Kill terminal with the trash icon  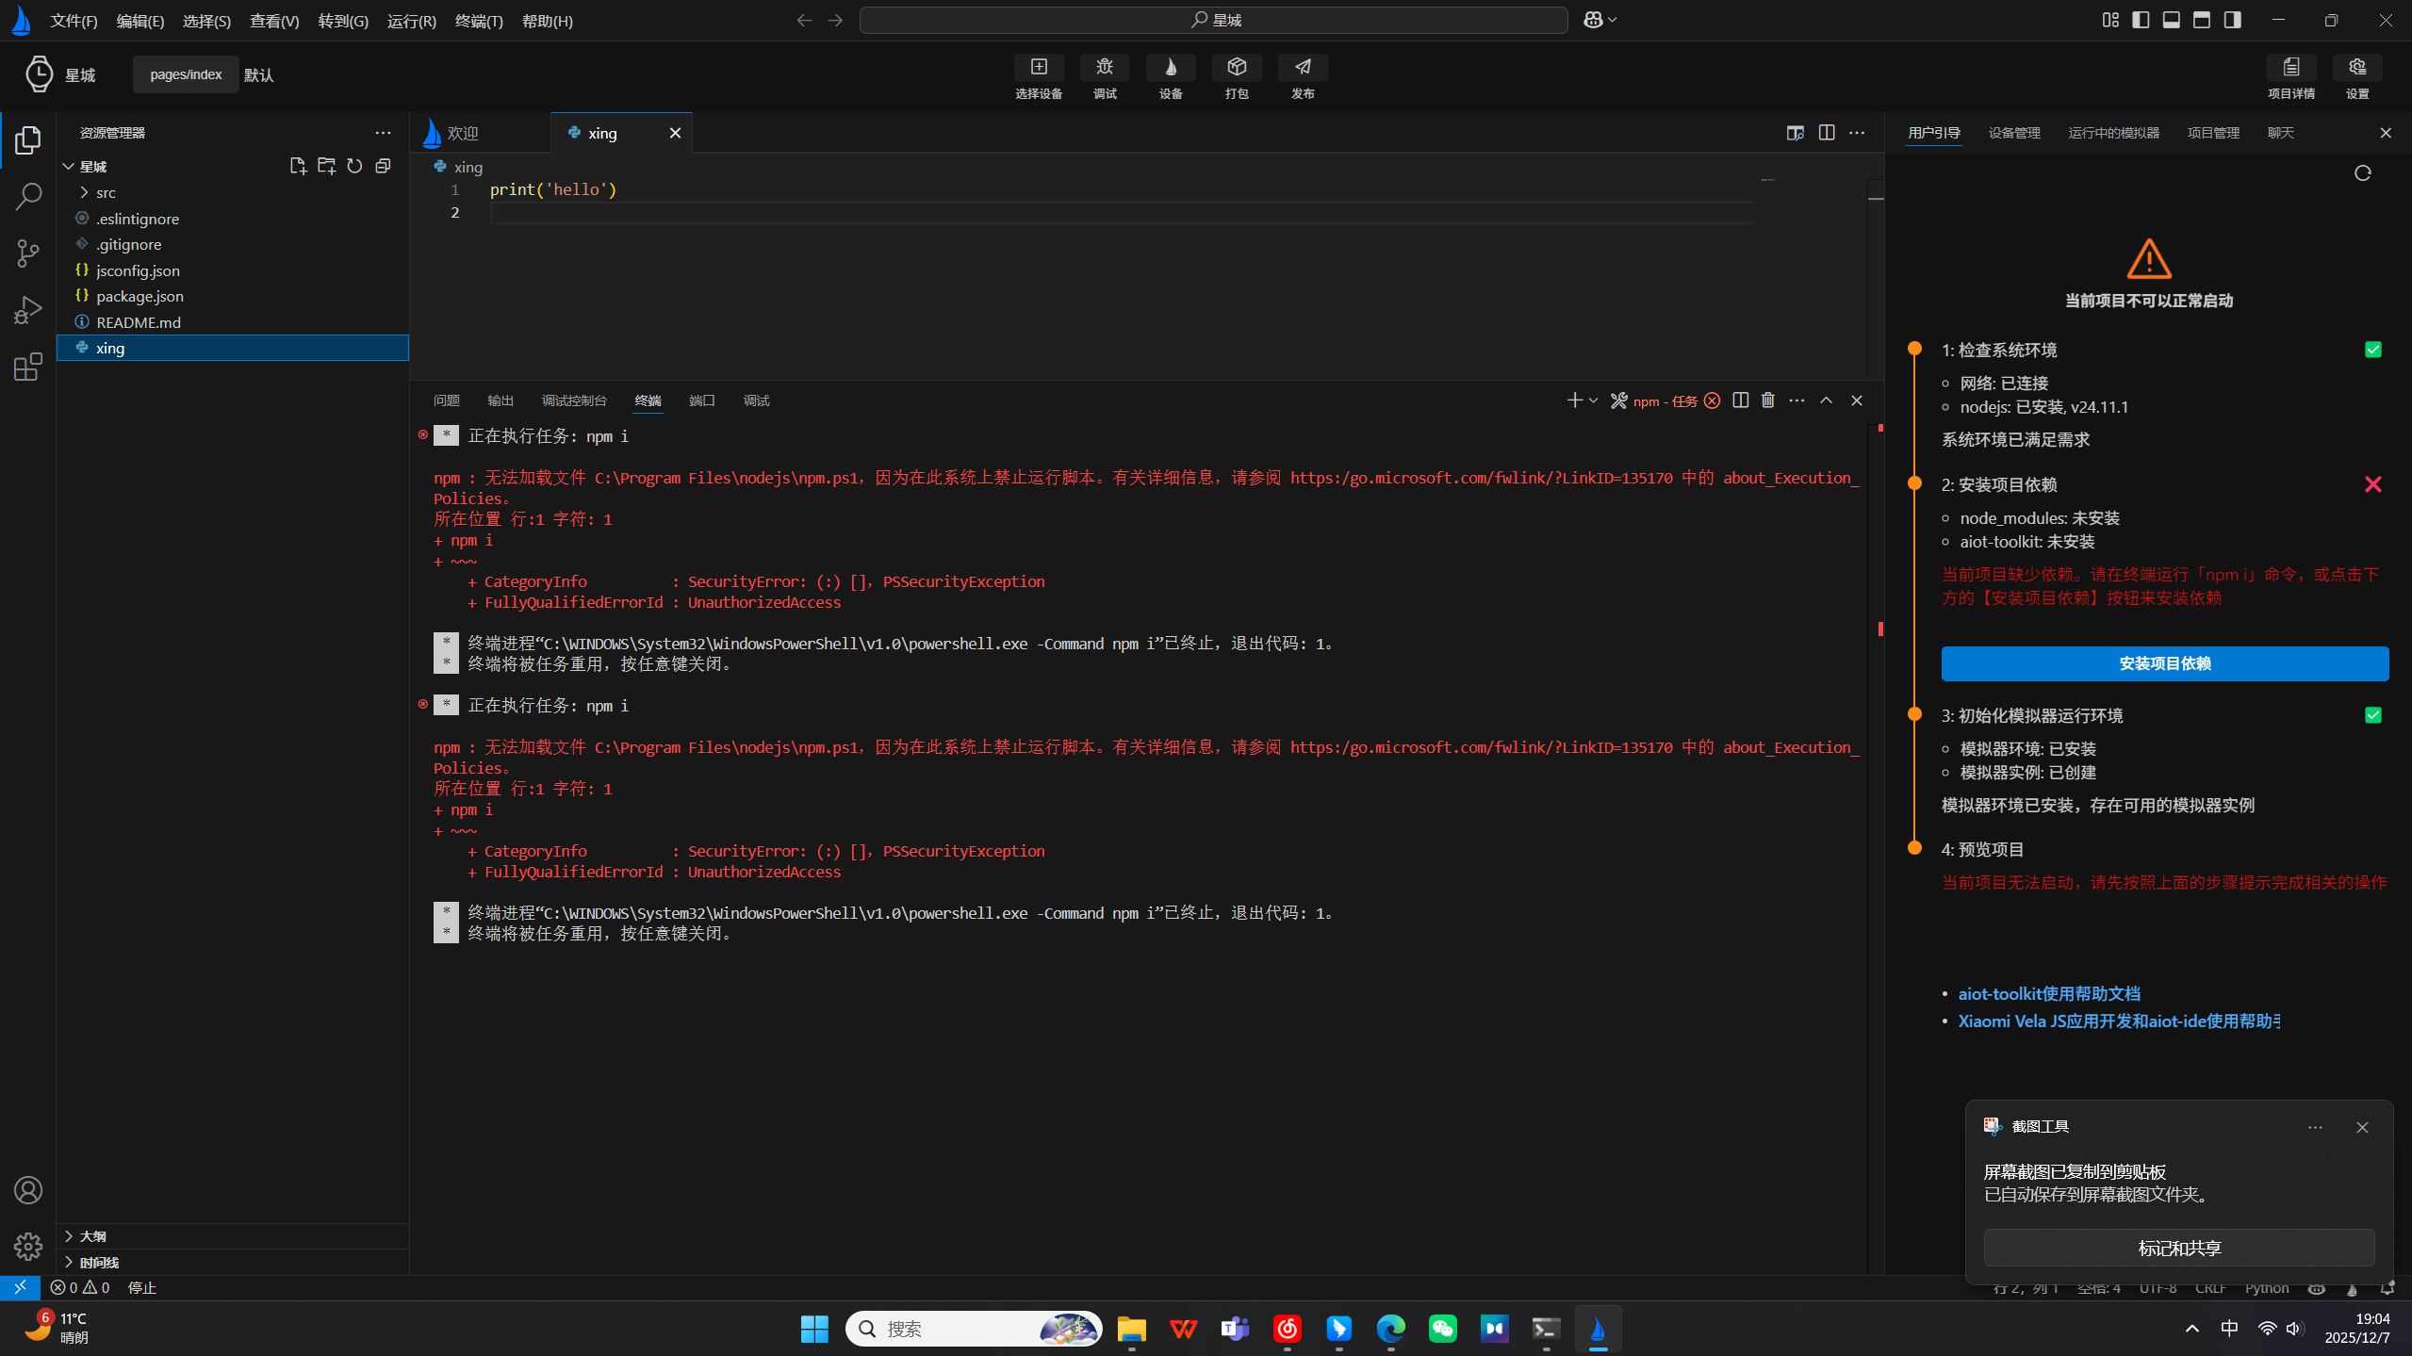[x=1767, y=400]
